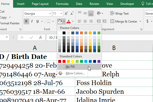This screenshot has width=153, height=102.
Task: Open the Number Format General dropdown
Action: click(149, 13)
